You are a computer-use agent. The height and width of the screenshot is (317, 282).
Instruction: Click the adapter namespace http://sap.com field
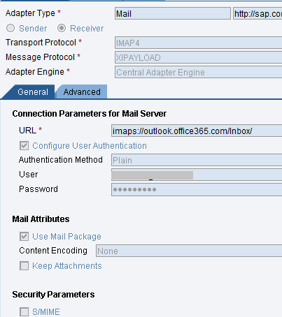click(x=258, y=13)
